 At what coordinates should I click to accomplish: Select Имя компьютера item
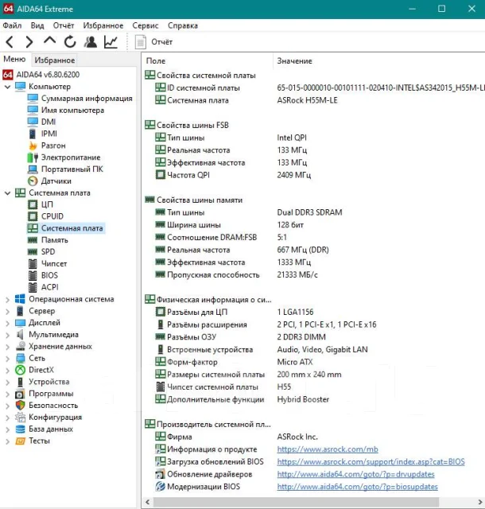72,111
